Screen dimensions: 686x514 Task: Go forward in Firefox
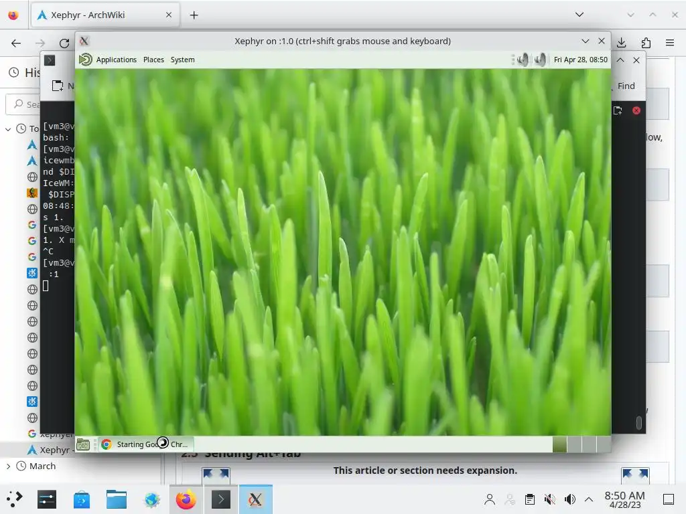40,43
